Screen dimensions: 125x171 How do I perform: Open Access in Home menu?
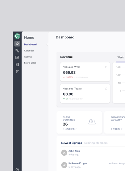(x=28, y=57)
